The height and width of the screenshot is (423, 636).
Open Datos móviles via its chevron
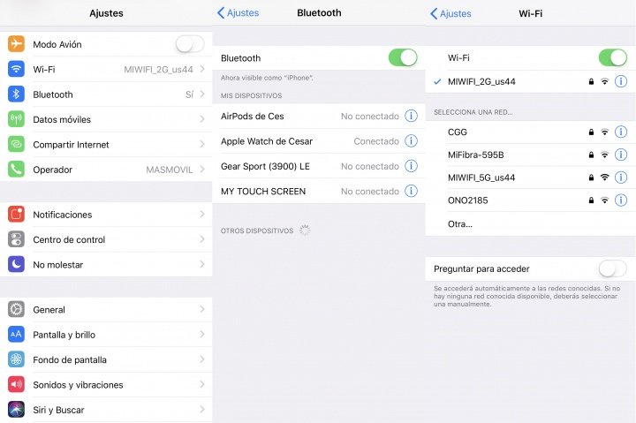pyautogui.click(x=202, y=119)
